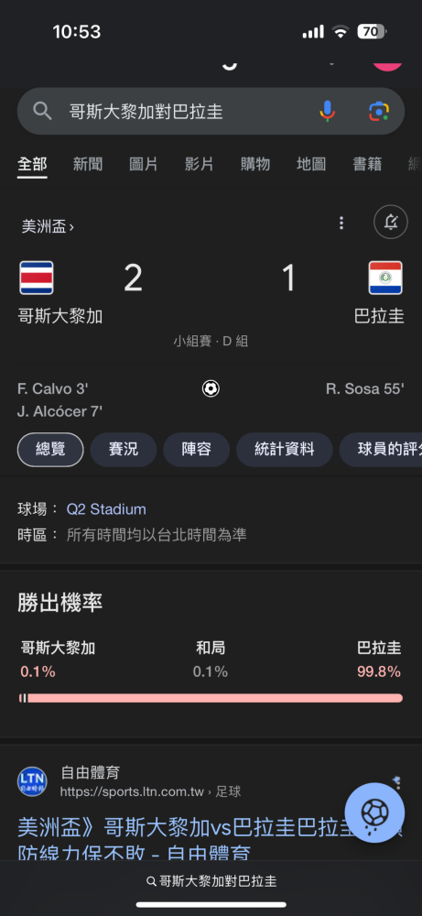422x916 pixels.
Task: Switch to the 新聞 tab
Action: click(x=88, y=164)
